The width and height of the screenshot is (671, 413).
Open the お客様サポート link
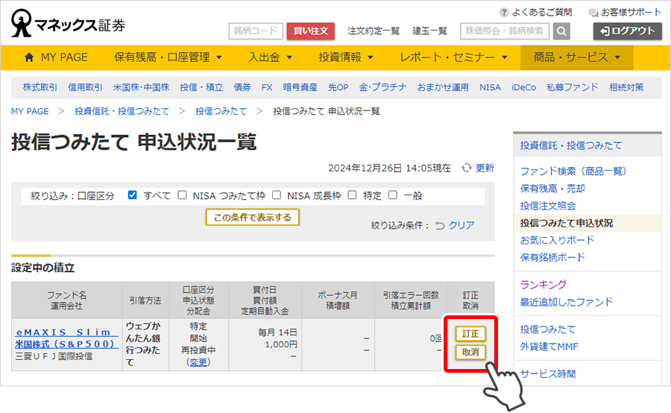click(631, 13)
